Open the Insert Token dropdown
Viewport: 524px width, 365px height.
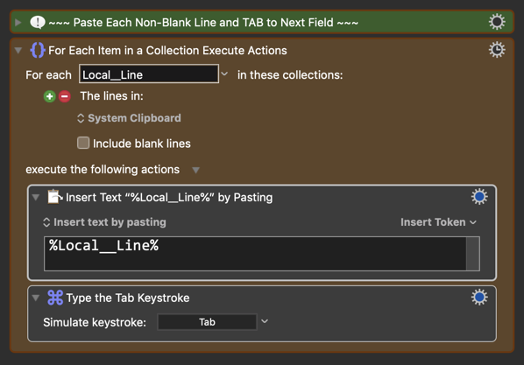coord(438,222)
